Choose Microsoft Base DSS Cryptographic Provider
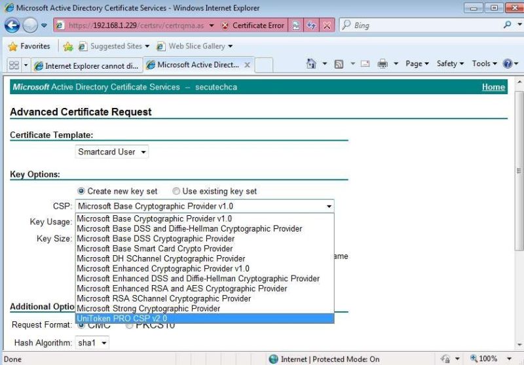Viewport: 524px width, 365px height. coord(204,239)
